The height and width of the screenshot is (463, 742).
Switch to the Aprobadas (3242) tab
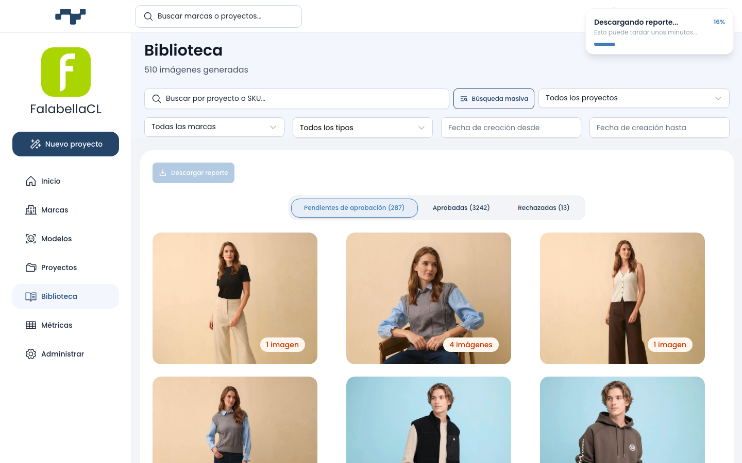click(461, 208)
